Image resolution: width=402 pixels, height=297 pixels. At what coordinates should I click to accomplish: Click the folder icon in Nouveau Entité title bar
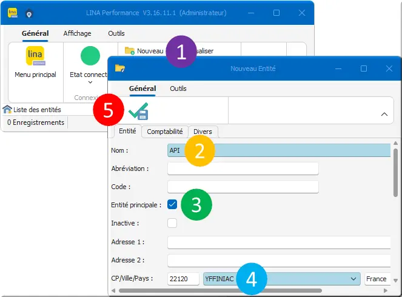click(119, 68)
